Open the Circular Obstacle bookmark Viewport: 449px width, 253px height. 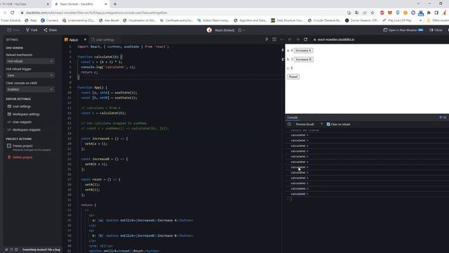[324, 20]
